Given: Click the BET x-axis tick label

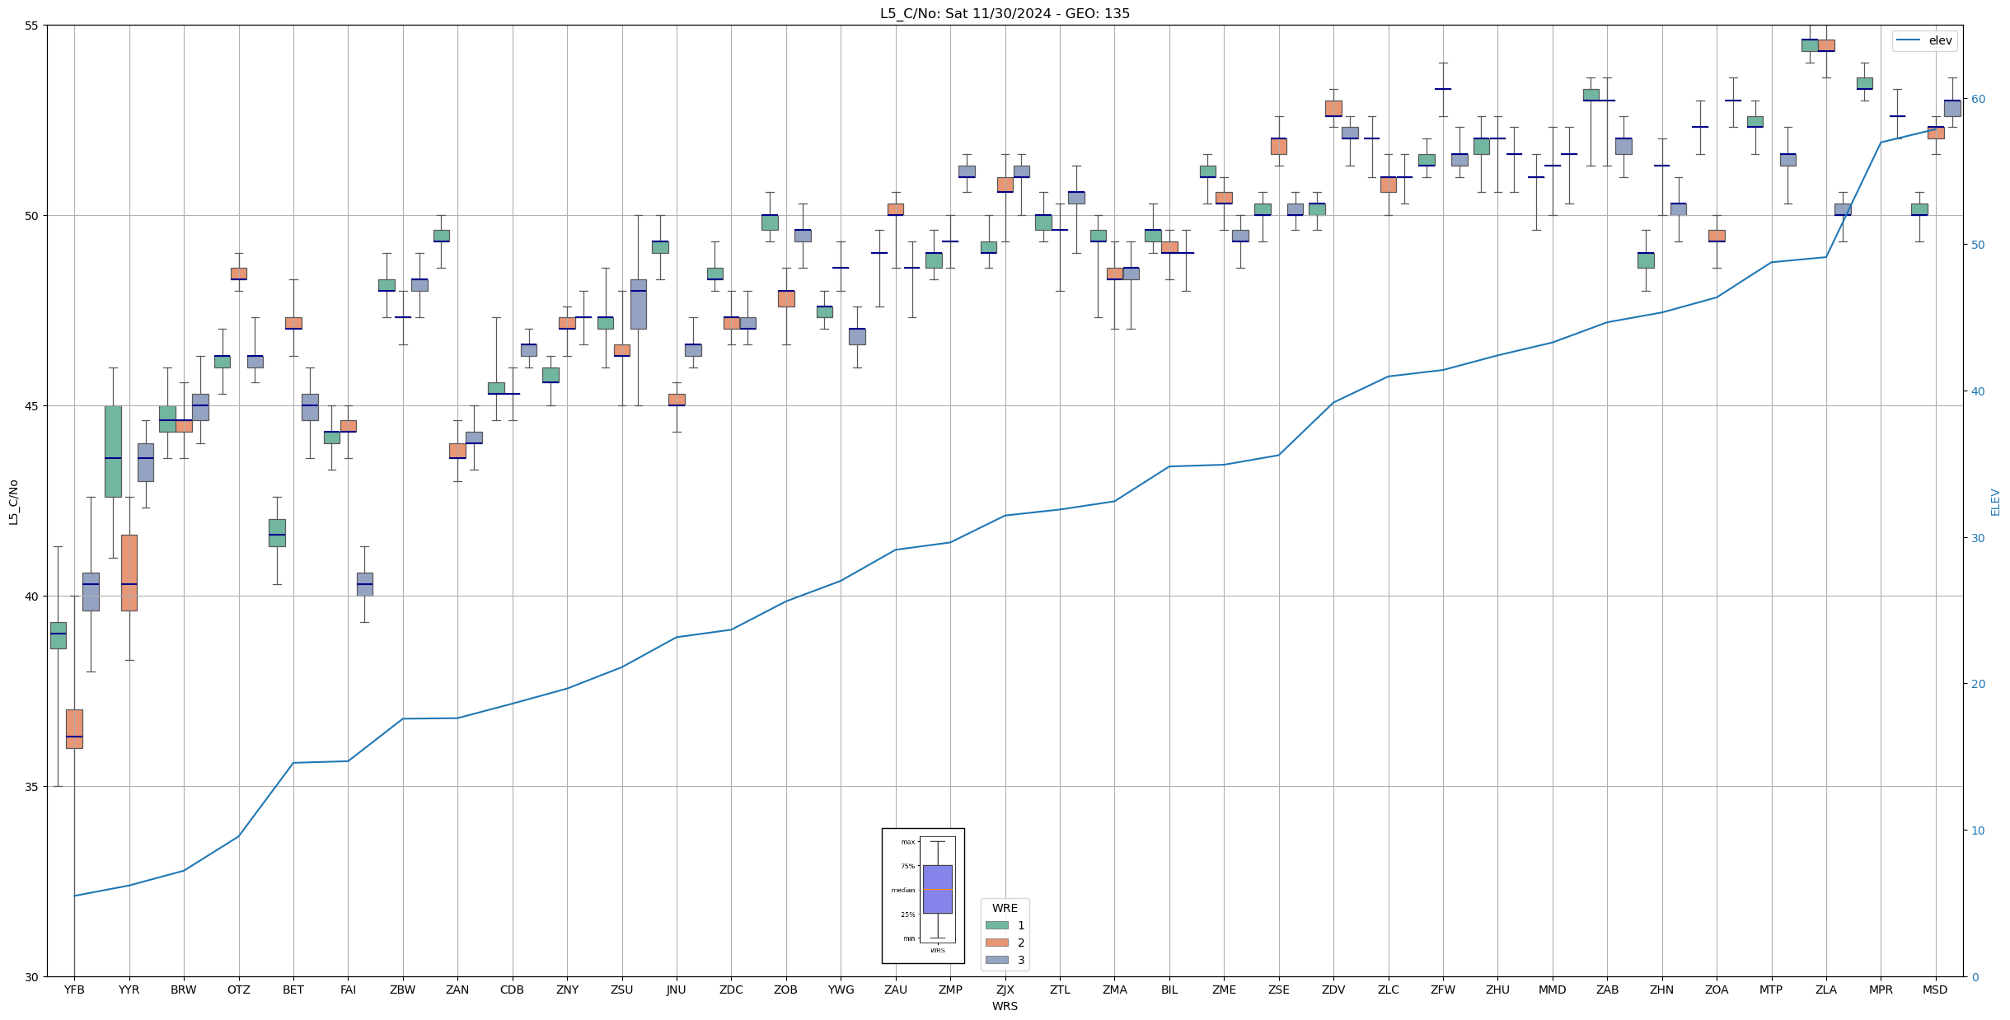Looking at the screenshot, I should coord(293,990).
